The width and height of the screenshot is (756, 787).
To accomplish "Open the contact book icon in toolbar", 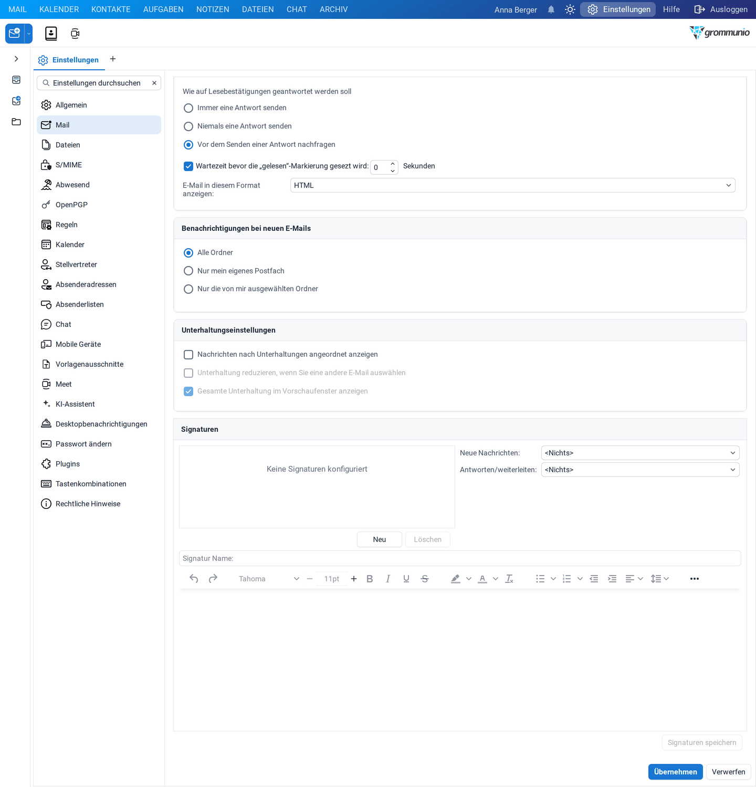I will (x=51, y=34).
